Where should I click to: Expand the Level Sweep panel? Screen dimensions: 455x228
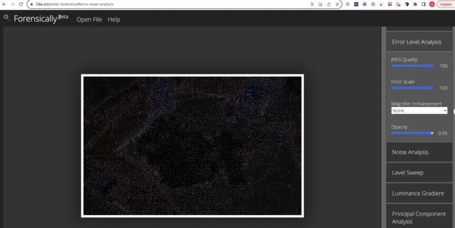click(419, 172)
